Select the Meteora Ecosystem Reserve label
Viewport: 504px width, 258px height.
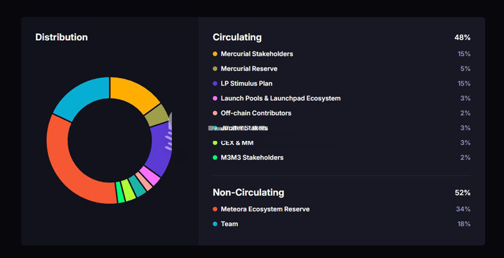pyautogui.click(x=265, y=209)
